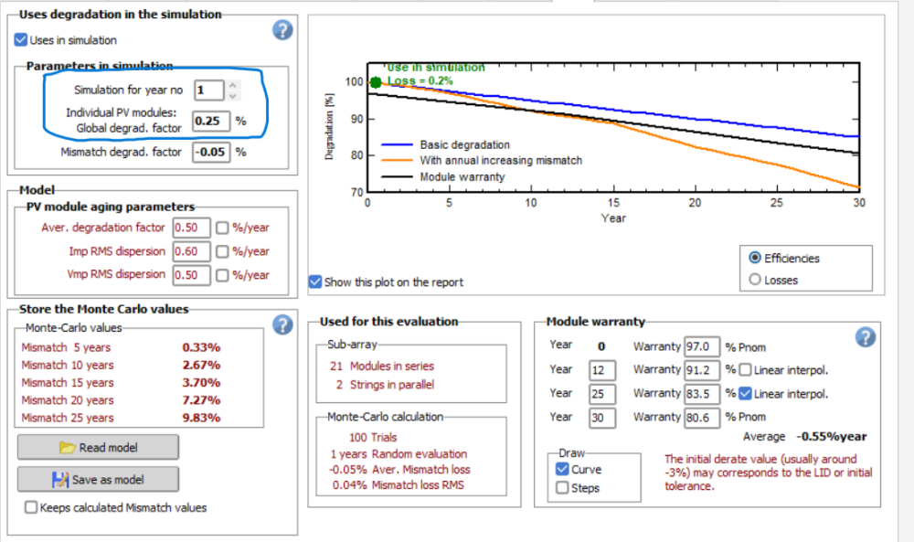Increase simulation year with up arrow

tap(233, 85)
